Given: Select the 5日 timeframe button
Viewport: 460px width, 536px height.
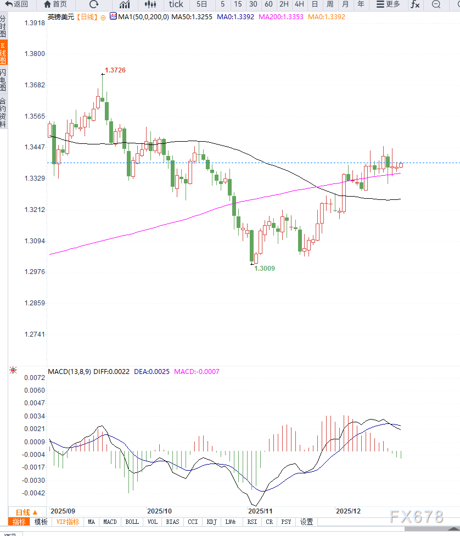Looking at the screenshot, I should [201, 5].
